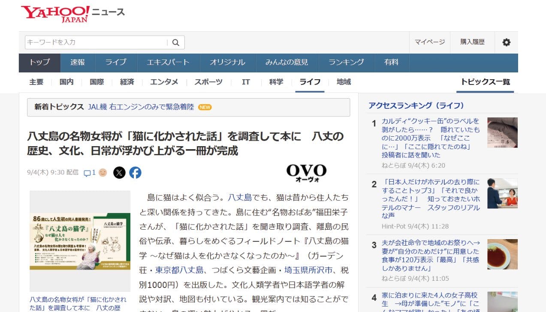Share the article on Facebook
Image resolution: width=546 pixels, height=312 pixels.
pyautogui.click(x=135, y=173)
